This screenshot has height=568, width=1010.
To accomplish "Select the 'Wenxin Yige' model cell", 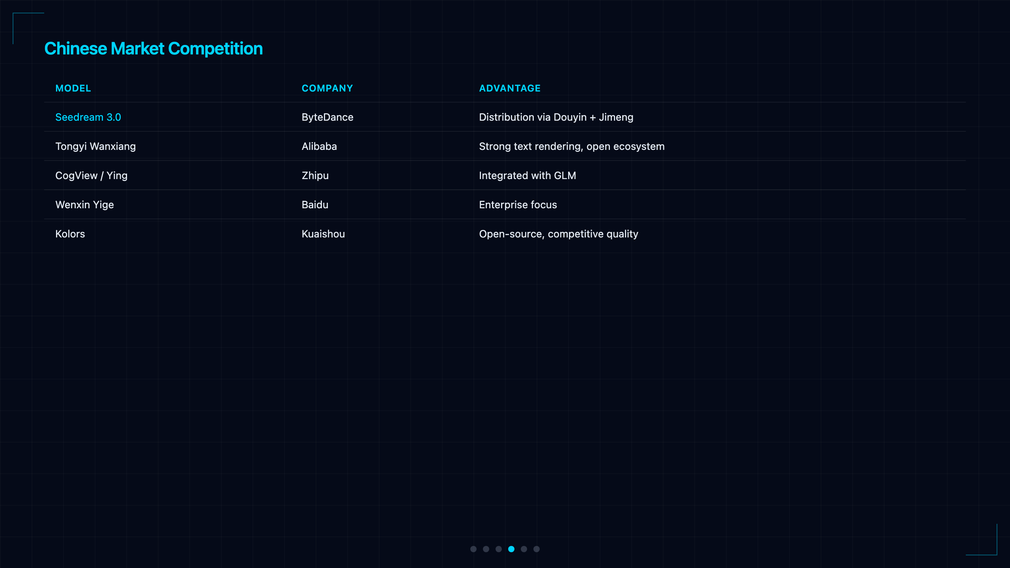I will 84,205.
